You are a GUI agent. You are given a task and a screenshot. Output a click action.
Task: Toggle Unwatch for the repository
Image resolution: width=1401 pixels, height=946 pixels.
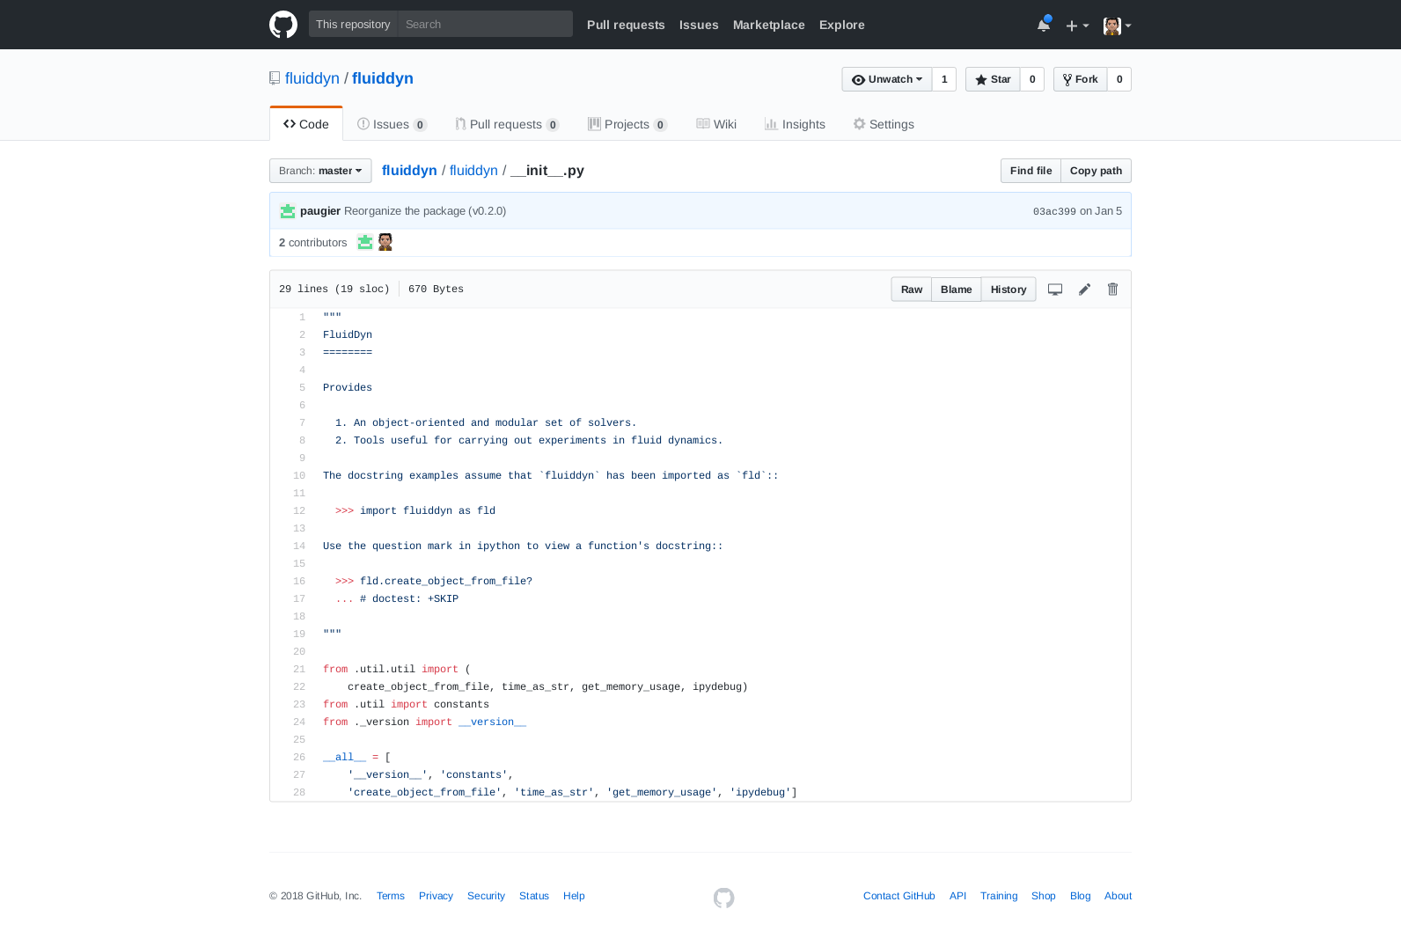point(887,79)
